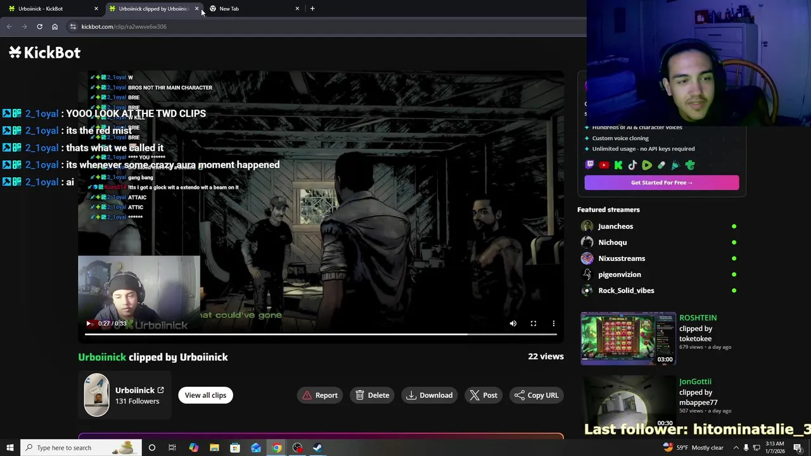Click the ROSHTEIN streamer name
The image size is (811, 456).
click(698, 318)
